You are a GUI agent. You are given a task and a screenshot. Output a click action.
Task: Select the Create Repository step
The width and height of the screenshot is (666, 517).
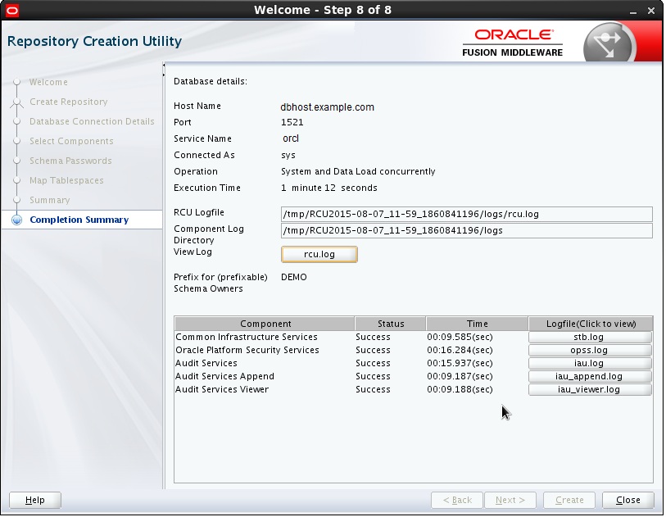pyautogui.click(x=69, y=102)
